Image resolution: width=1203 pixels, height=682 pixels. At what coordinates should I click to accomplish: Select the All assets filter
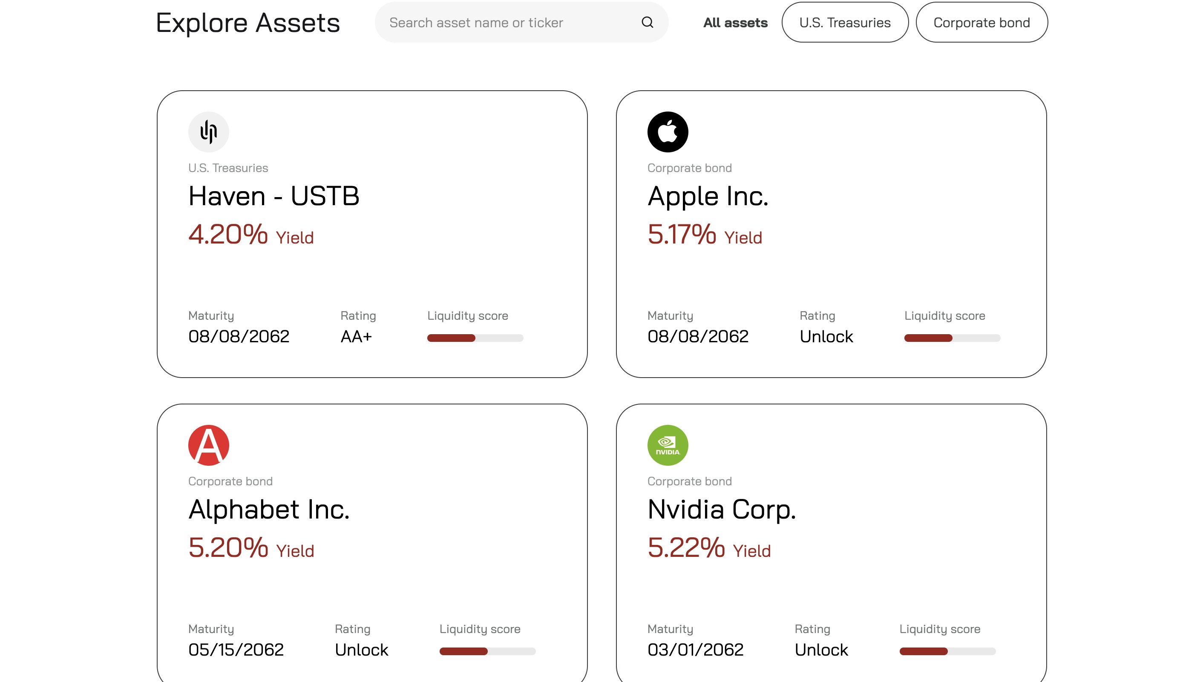(x=735, y=23)
